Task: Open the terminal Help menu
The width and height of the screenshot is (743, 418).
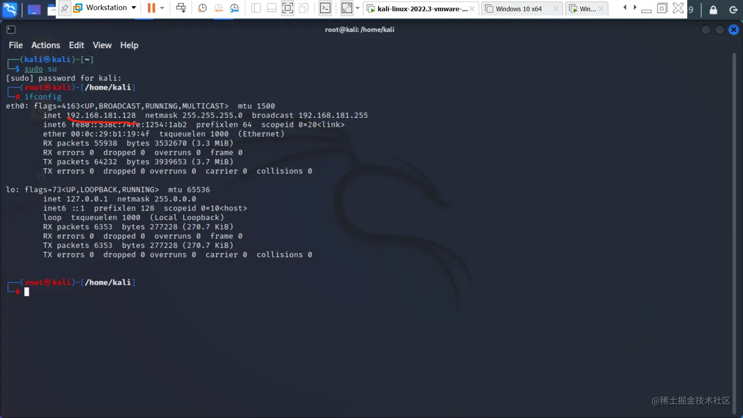Action: [x=129, y=45]
